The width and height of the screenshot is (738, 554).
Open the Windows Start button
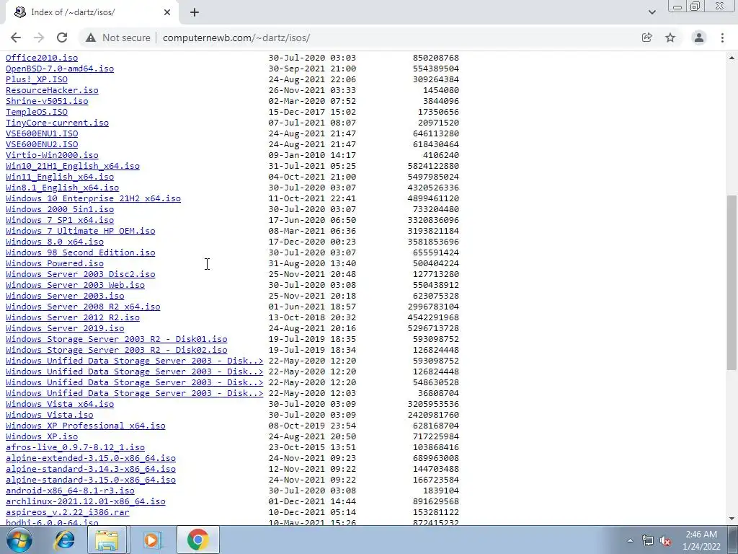pos(19,540)
